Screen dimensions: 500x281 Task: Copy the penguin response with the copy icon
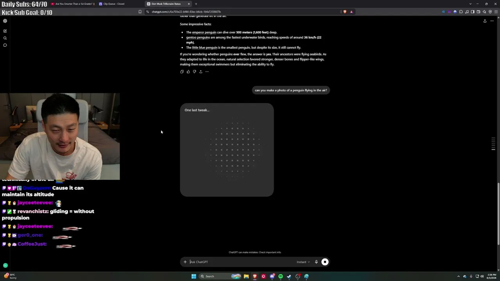[x=182, y=72]
